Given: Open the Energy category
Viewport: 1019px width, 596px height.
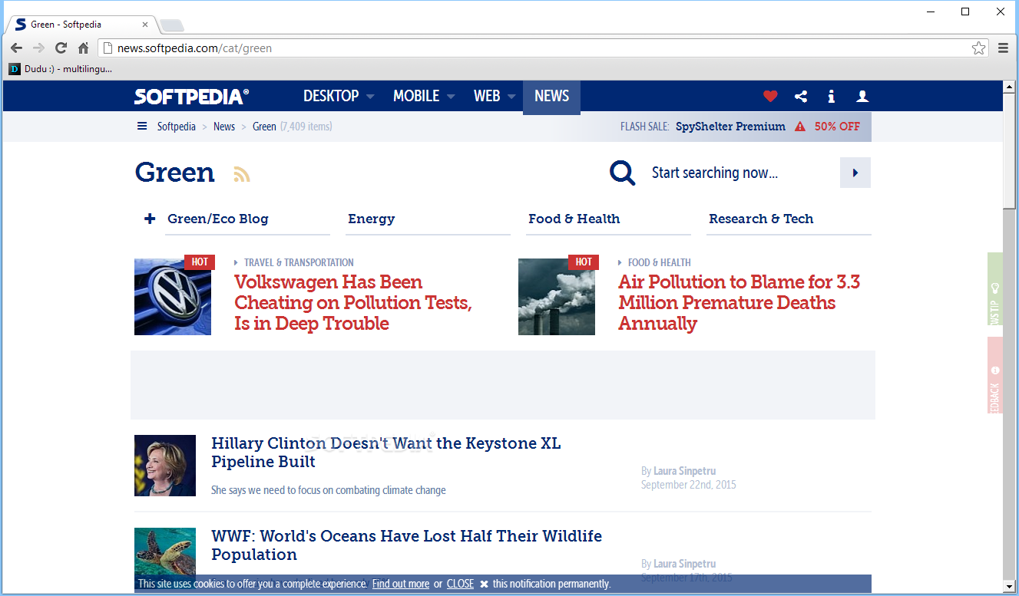Looking at the screenshot, I should [371, 219].
